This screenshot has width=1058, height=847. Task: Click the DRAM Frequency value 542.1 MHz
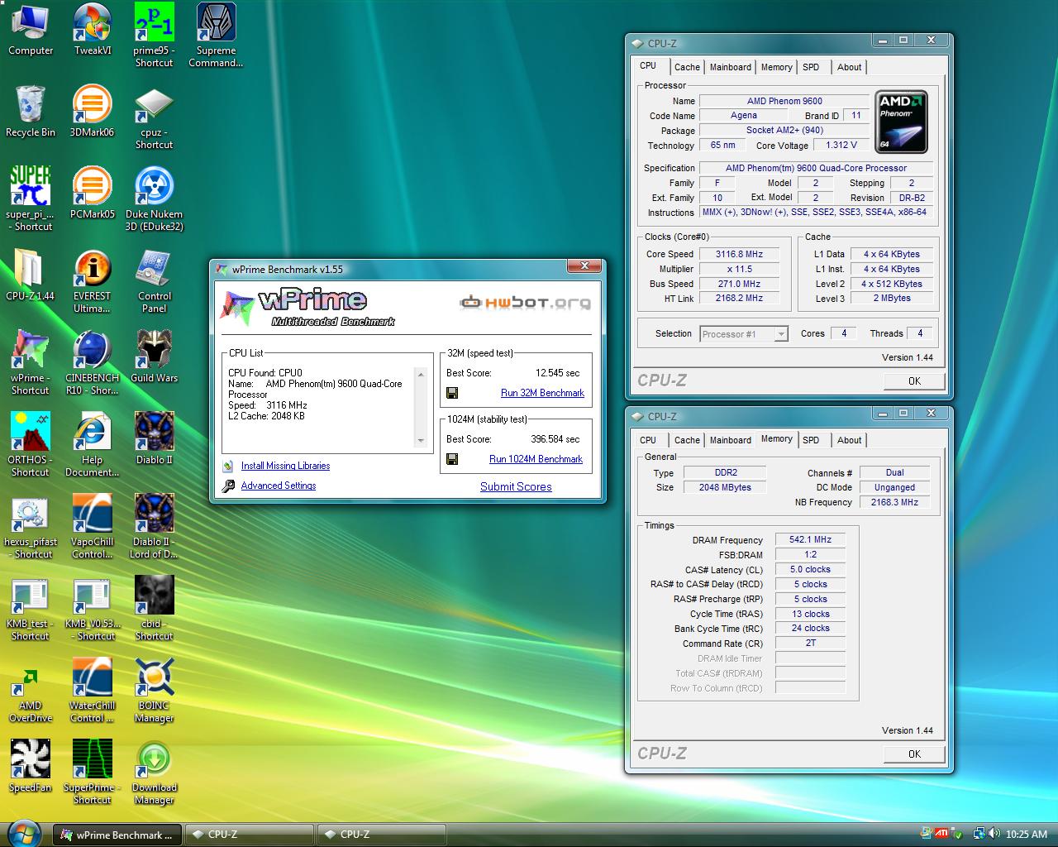810,539
